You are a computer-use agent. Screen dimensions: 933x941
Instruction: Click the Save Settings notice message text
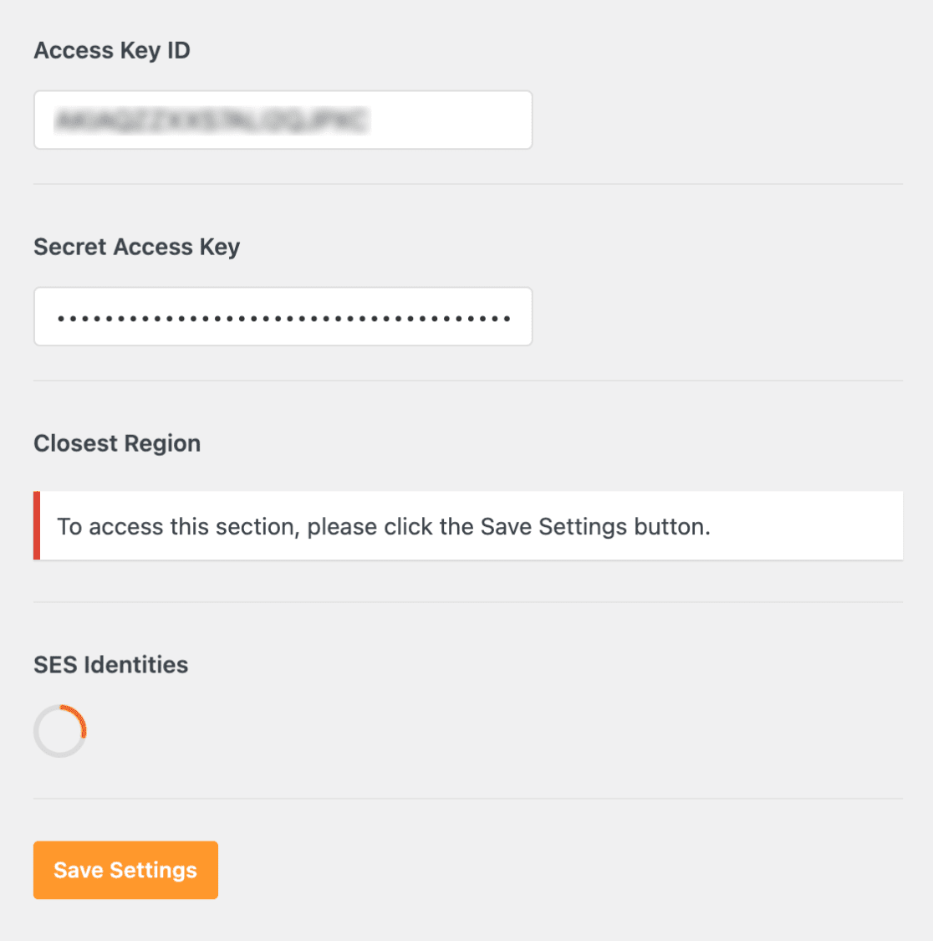tap(384, 526)
